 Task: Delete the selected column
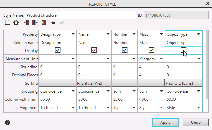(x=43, y=23)
